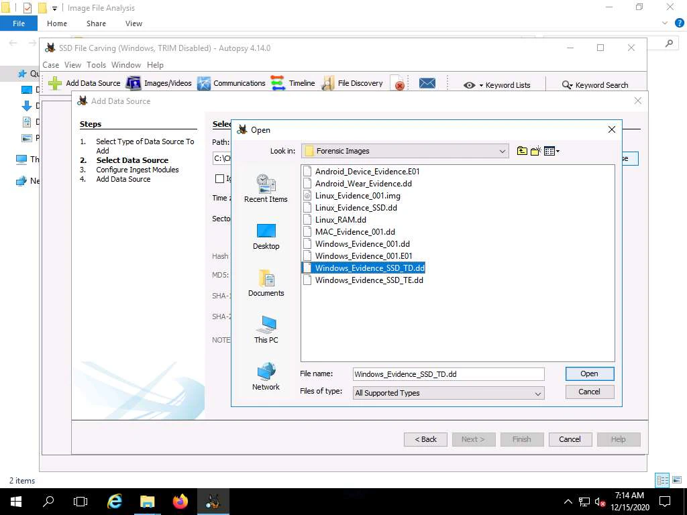Go up one folder level icon
Viewport: 687px width, 515px height.
tap(521, 151)
